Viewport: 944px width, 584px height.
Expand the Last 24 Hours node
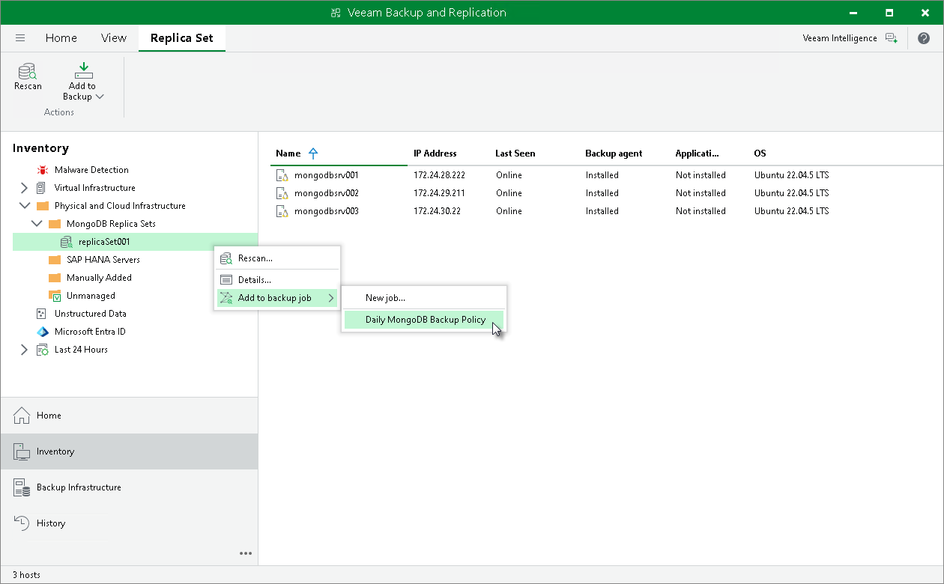pos(24,350)
